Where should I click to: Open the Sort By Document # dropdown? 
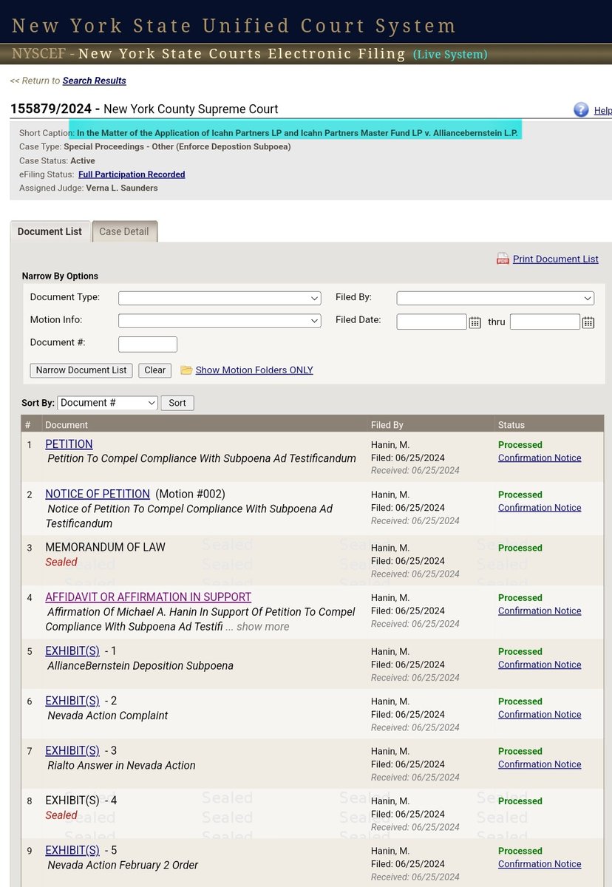coord(107,403)
